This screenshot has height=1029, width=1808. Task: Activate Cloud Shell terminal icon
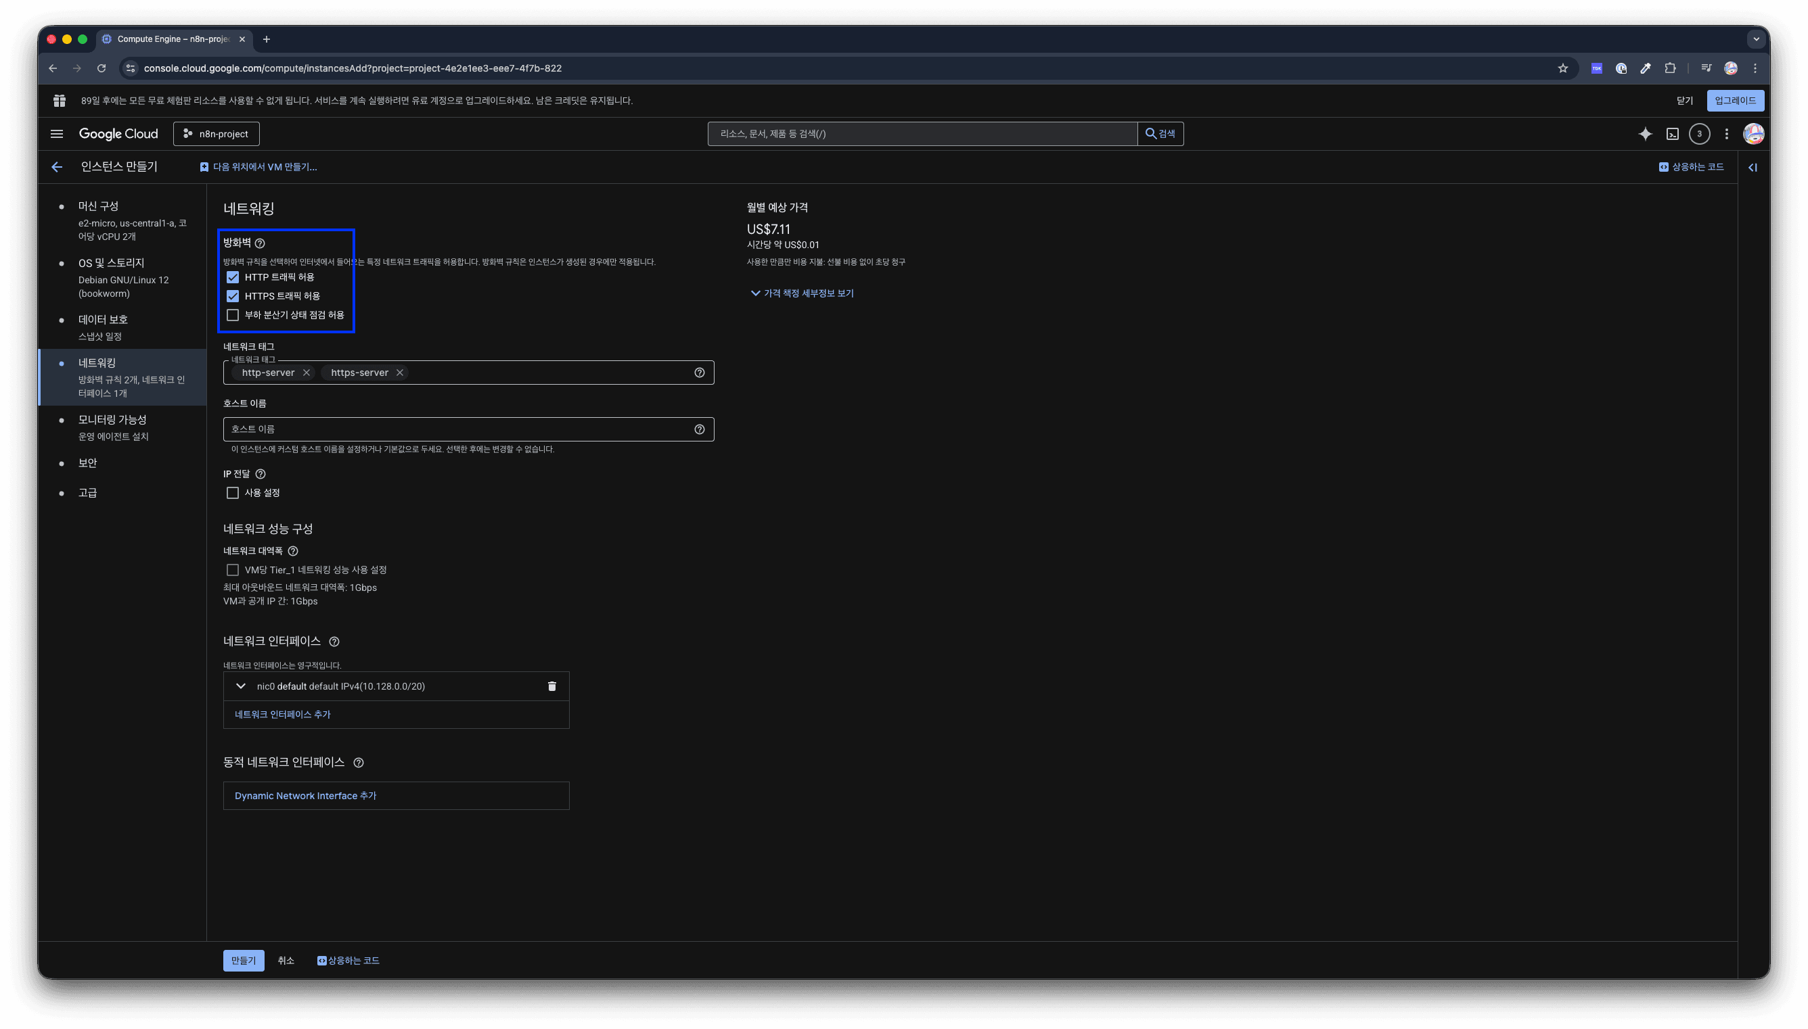pos(1672,134)
